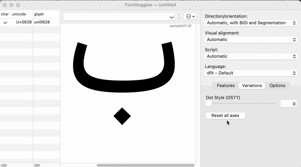Click the unicode column header
This screenshot has height=167, width=301.
pyautogui.click(x=22, y=14)
